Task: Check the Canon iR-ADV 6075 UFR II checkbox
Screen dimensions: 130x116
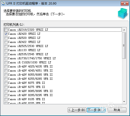Action: point(6,83)
